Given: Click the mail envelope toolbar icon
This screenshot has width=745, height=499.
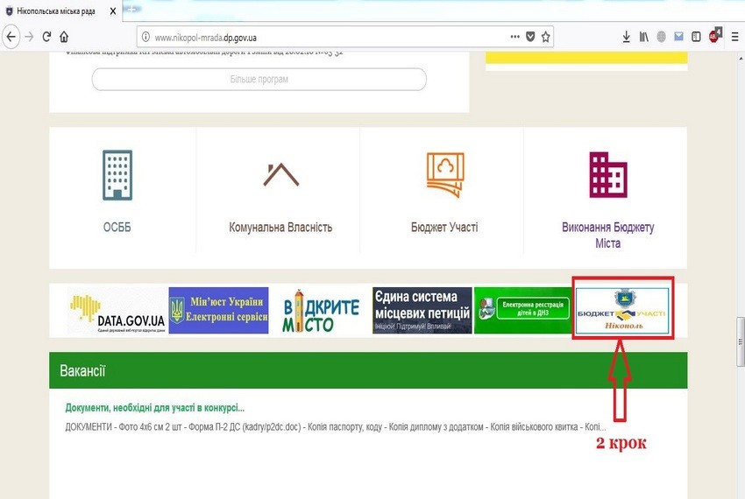Looking at the screenshot, I should pos(678,37).
